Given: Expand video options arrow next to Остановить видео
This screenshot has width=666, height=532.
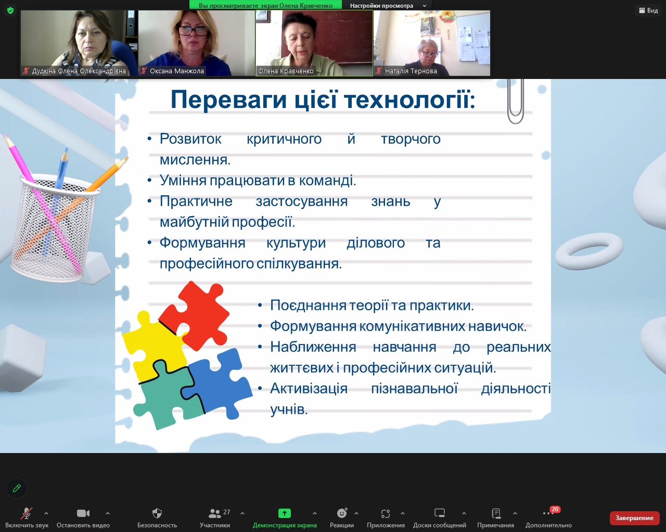Looking at the screenshot, I should point(108,513).
